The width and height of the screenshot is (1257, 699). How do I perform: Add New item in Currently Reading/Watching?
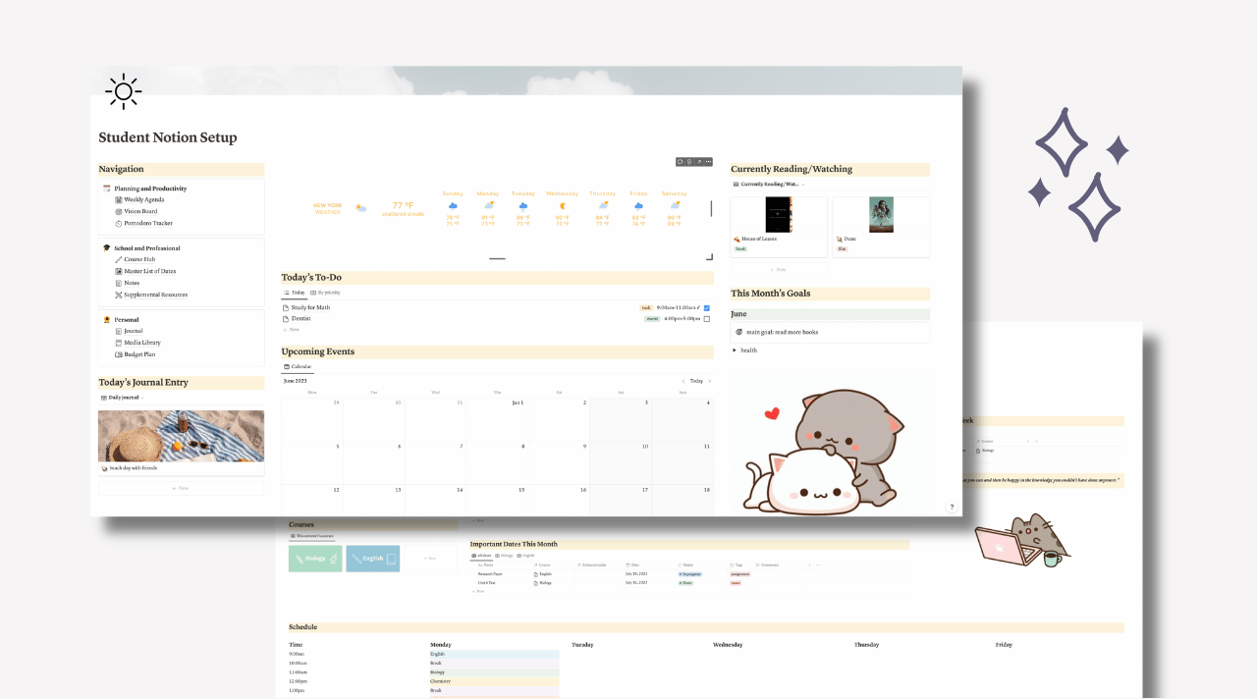click(x=779, y=269)
